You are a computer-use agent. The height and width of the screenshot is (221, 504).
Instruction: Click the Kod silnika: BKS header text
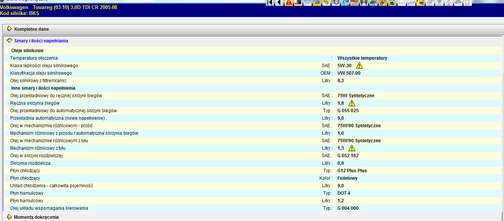pos(20,13)
